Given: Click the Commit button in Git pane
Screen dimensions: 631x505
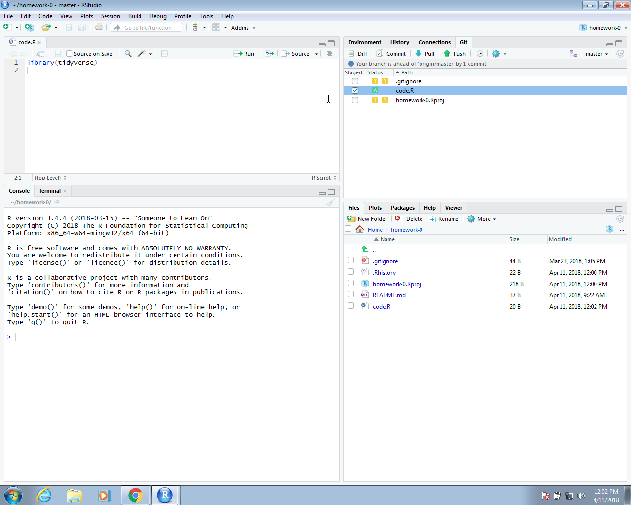Looking at the screenshot, I should tap(391, 54).
